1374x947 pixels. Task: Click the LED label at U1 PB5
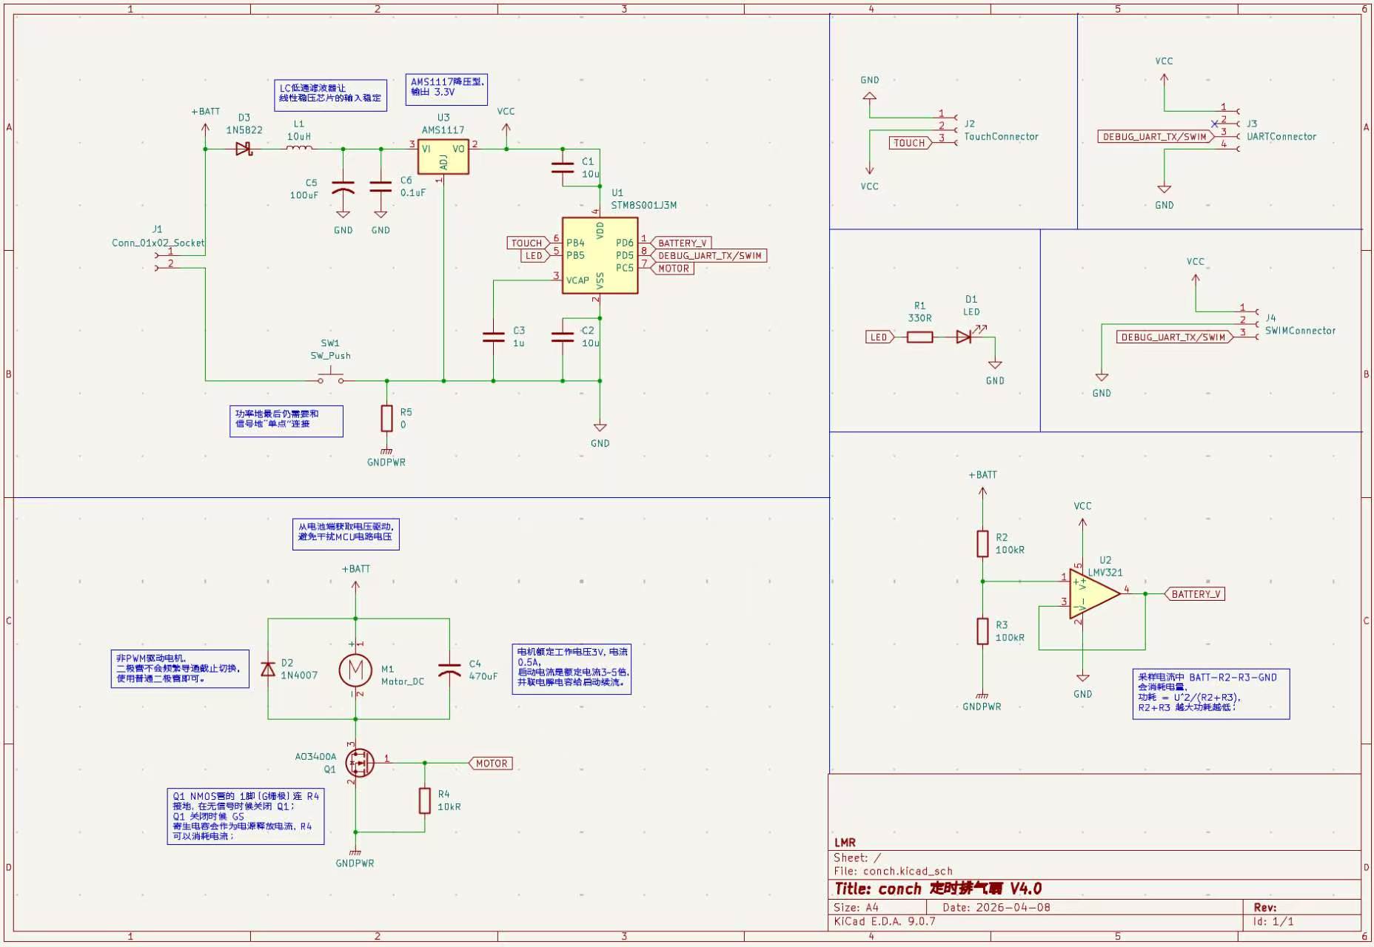(x=535, y=256)
